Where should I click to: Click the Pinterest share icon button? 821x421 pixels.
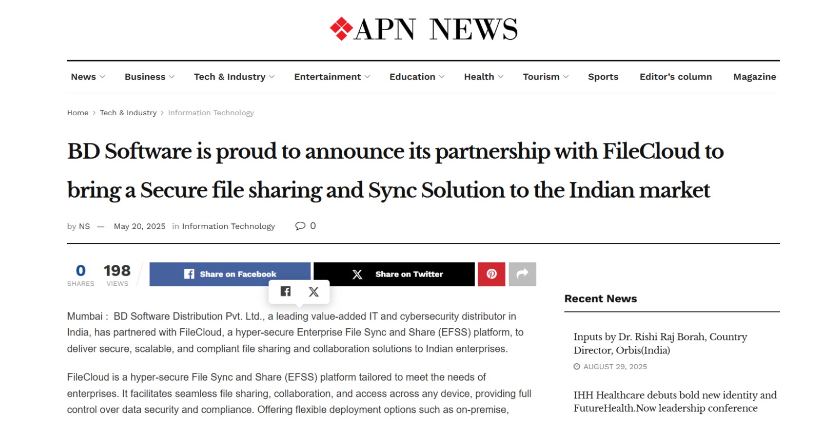(492, 274)
